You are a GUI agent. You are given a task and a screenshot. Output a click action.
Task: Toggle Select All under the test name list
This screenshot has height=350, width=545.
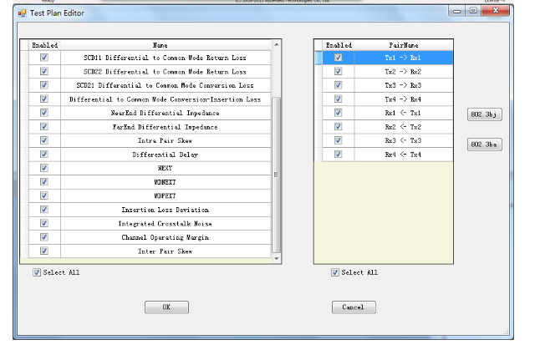[x=37, y=272]
